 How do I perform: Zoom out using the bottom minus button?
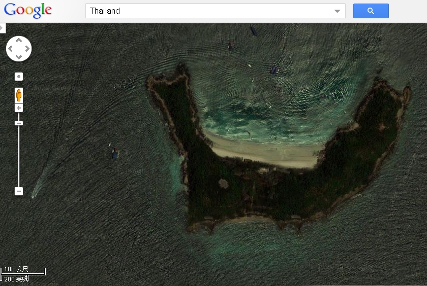tap(19, 191)
